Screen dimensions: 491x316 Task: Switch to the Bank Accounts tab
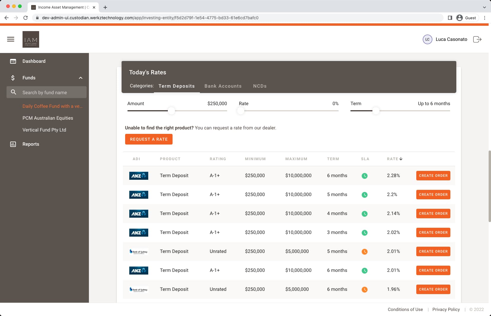click(x=223, y=86)
